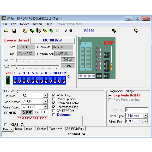The width and height of the screenshot is (152, 152).
Task: Open the Code Protect dropdown
Action: [x=45, y=101]
